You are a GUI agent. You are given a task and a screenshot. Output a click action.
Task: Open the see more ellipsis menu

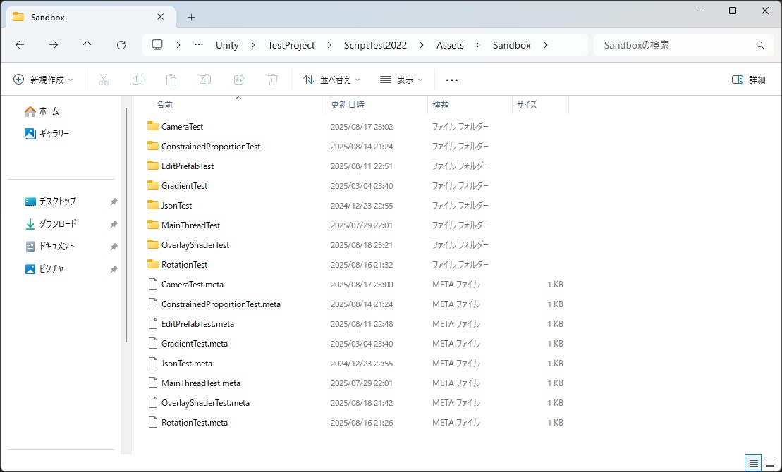[452, 80]
